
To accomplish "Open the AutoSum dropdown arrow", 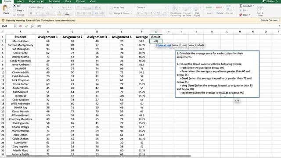I will [x=254, y=6].
